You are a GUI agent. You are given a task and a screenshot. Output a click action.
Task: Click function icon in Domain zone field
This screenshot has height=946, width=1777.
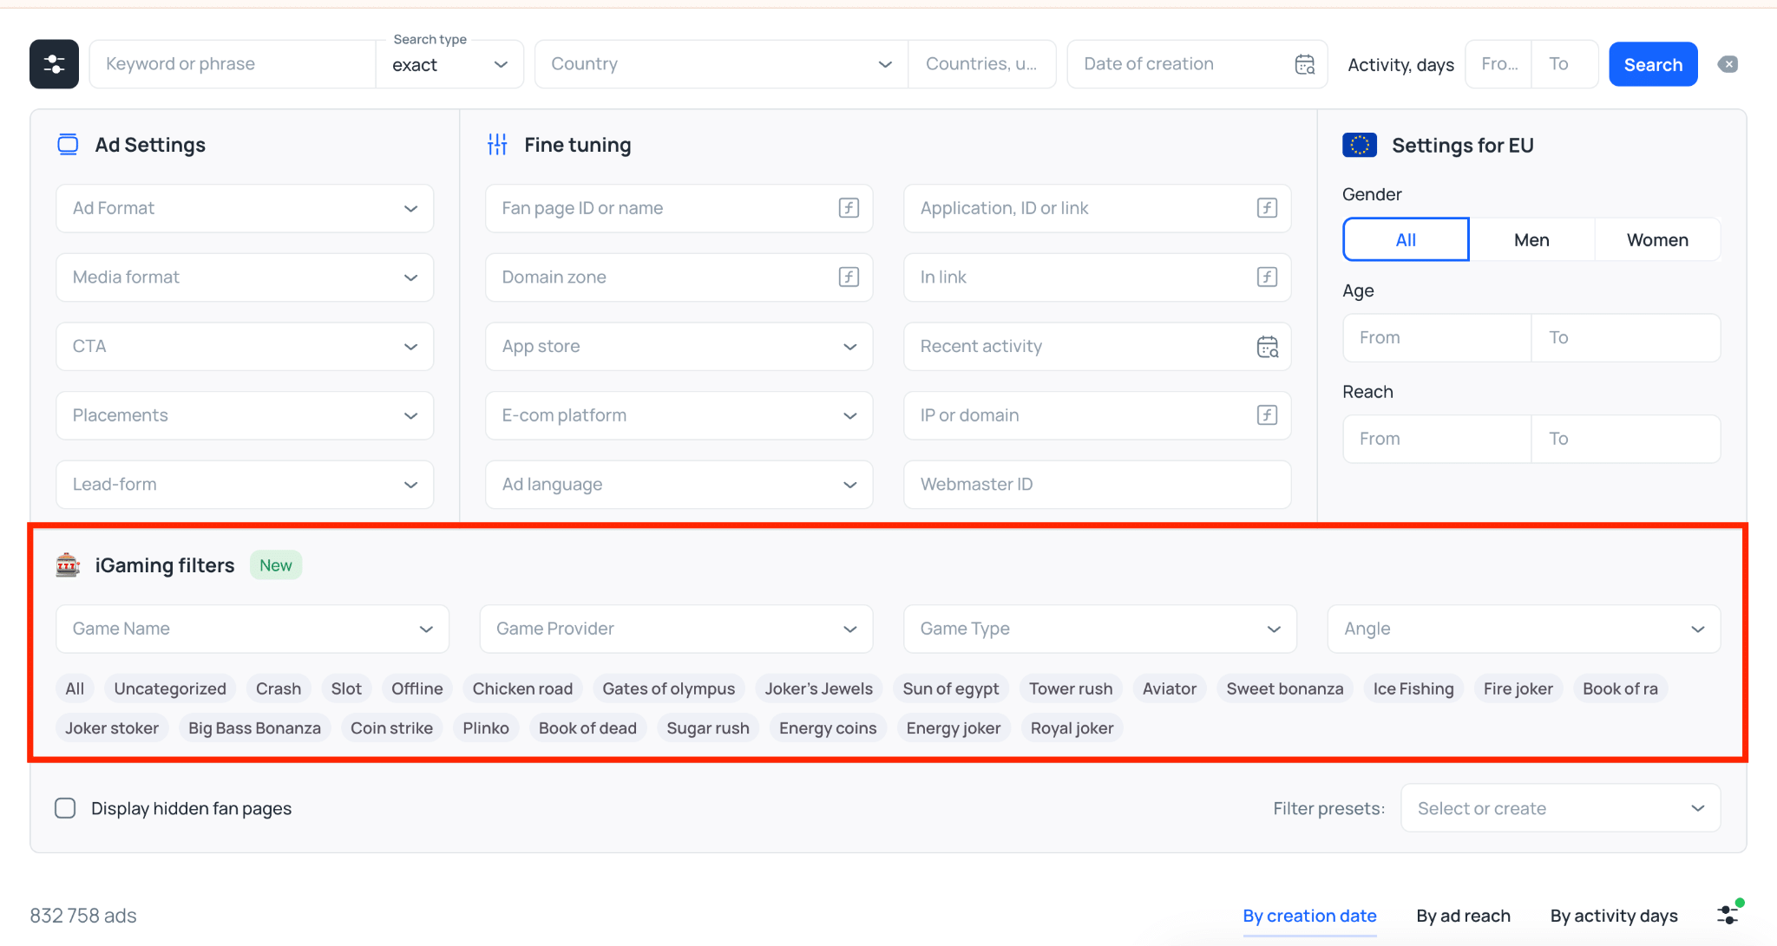pyautogui.click(x=849, y=277)
